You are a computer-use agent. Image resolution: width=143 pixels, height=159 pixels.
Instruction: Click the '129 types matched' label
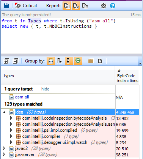click(x=24, y=104)
